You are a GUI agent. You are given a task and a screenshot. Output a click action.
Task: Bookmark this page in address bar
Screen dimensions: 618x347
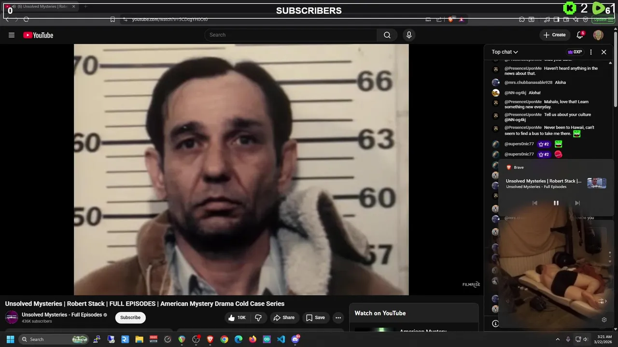point(112,19)
